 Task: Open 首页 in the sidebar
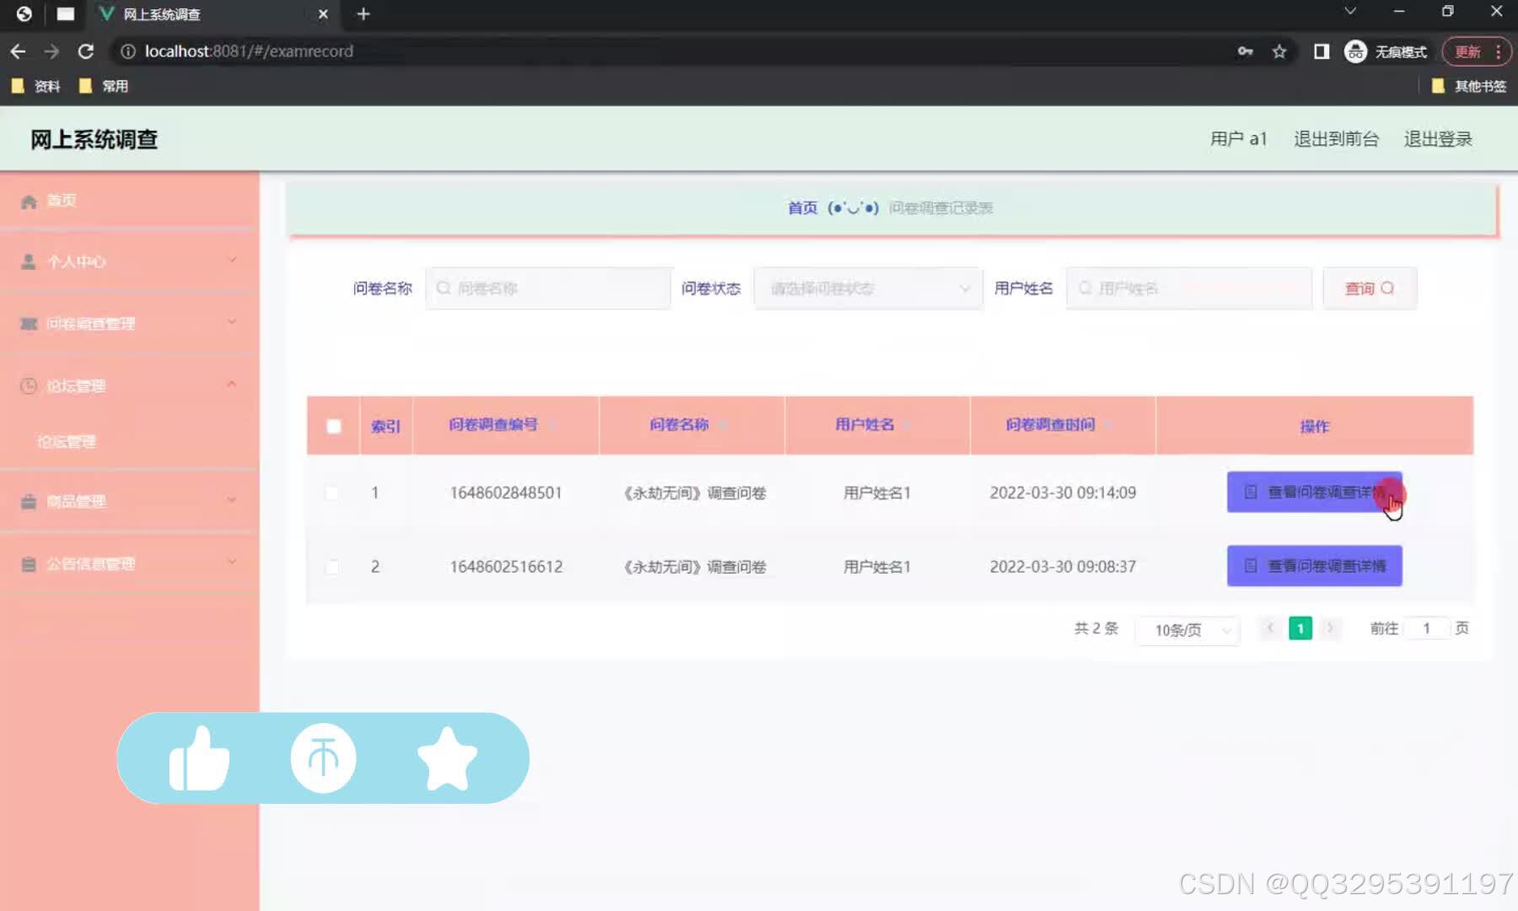[129, 201]
